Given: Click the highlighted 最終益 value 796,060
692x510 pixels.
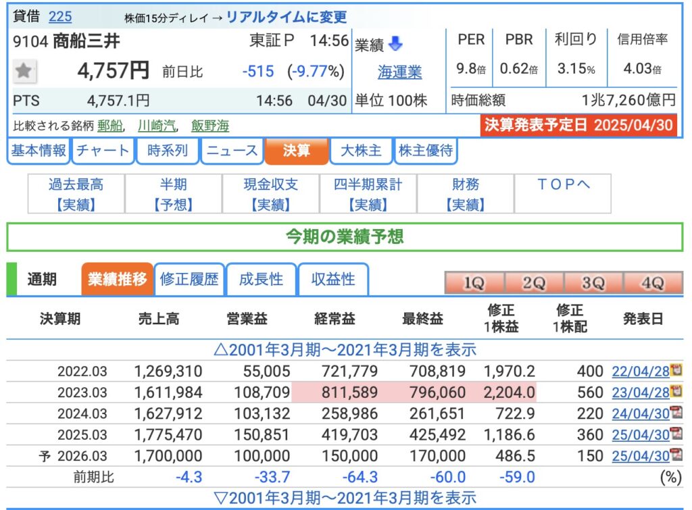Looking at the screenshot, I should tap(437, 392).
